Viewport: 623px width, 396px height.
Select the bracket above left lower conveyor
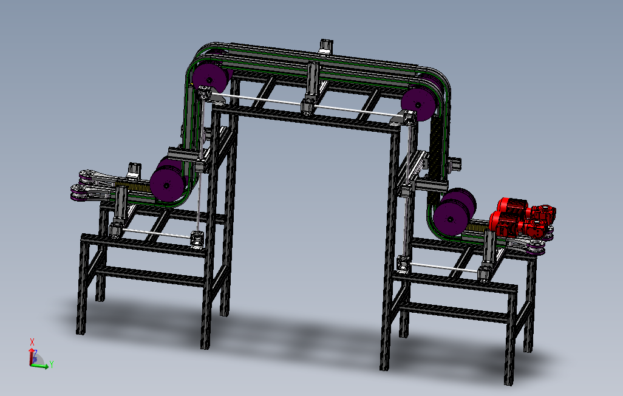[x=134, y=171]
